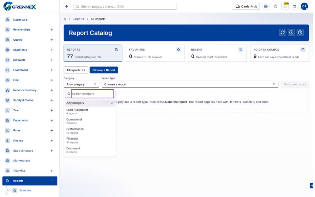This screenshot has height=197, width=315.
Task: Collapse the Reports sidebar section
Action: (x=52, y=181)
